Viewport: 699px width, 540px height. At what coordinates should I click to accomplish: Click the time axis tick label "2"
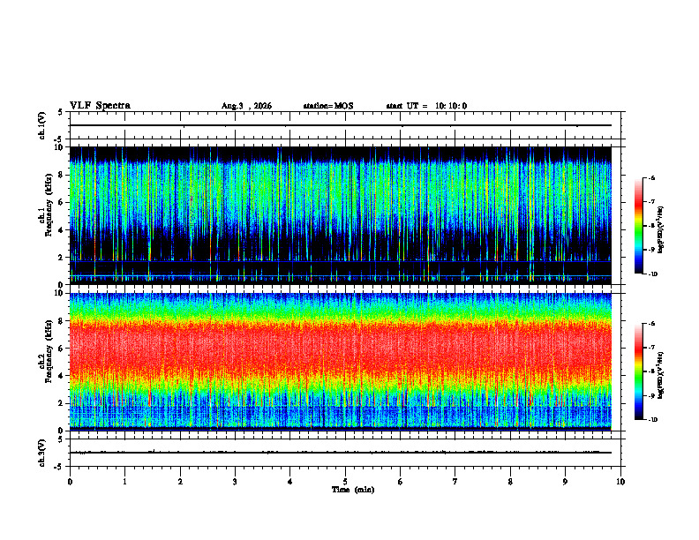click(x=180, y=482)
